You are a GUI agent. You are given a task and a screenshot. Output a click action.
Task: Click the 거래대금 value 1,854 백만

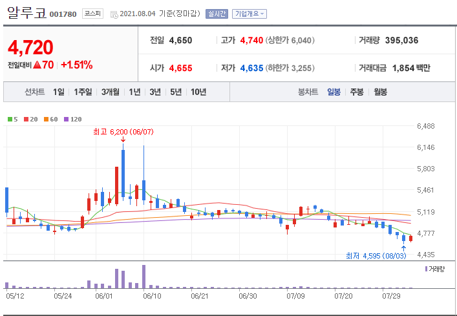point(411,68)
